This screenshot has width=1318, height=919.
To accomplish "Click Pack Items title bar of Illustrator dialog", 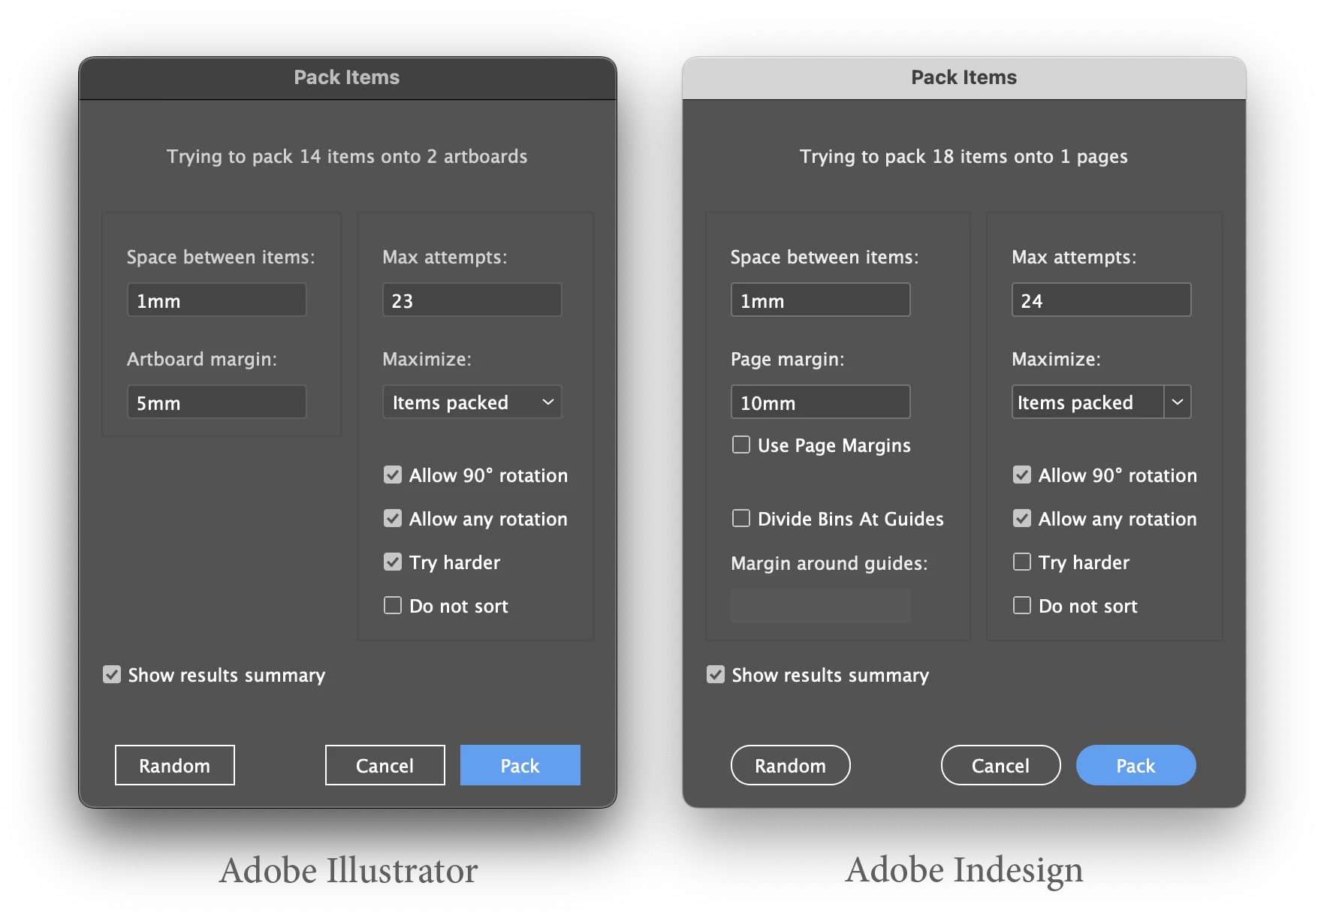I will coord(347,77).
